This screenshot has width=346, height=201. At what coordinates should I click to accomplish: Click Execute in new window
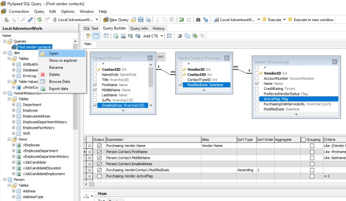pyautogui.click(x=310, y=20)
